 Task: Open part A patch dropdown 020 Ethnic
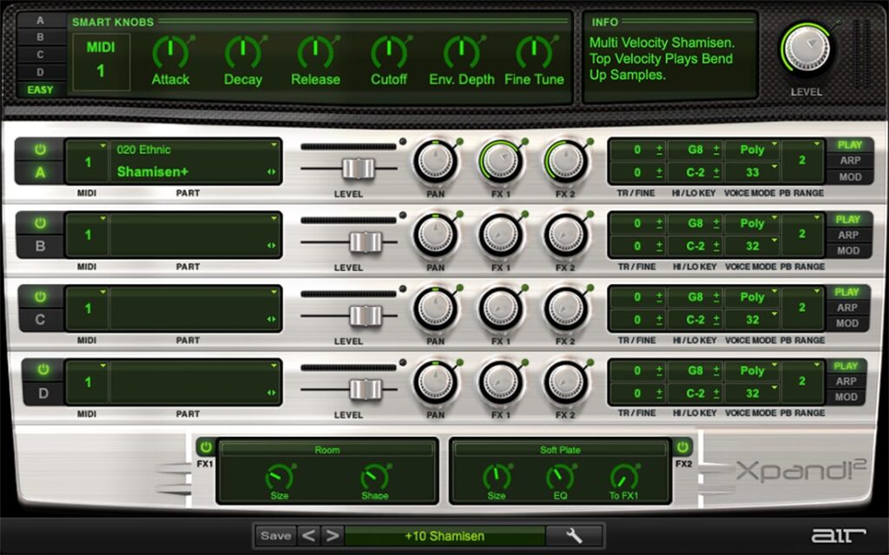(195, 149)
